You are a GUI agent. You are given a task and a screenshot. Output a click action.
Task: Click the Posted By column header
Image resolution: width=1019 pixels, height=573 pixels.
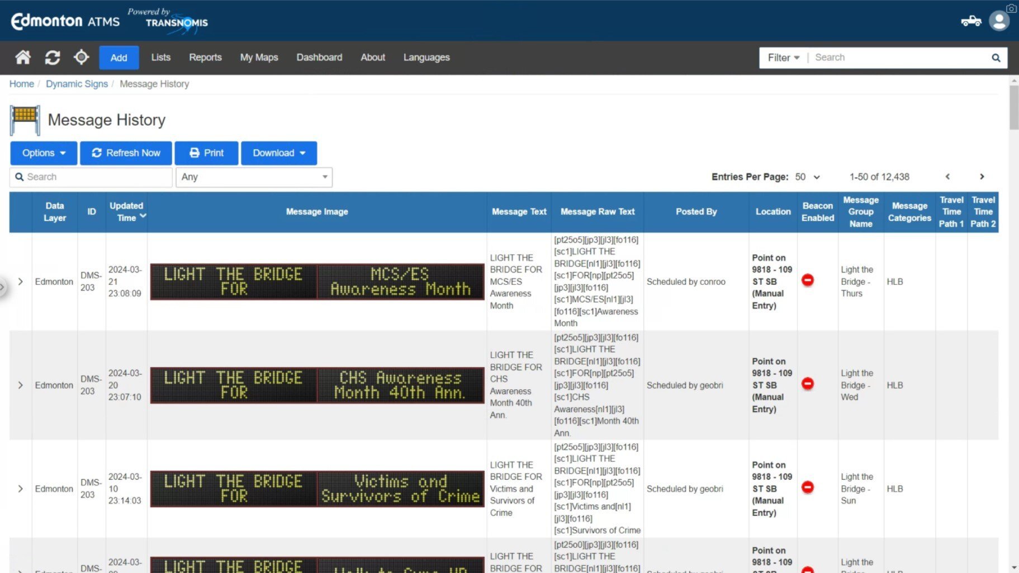click(696, 212)
